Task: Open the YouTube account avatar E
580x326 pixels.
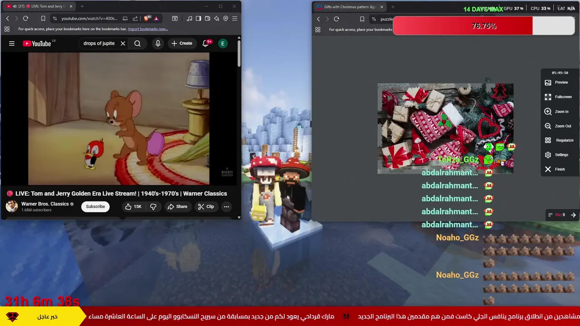Action: click(x=222, y=43)
